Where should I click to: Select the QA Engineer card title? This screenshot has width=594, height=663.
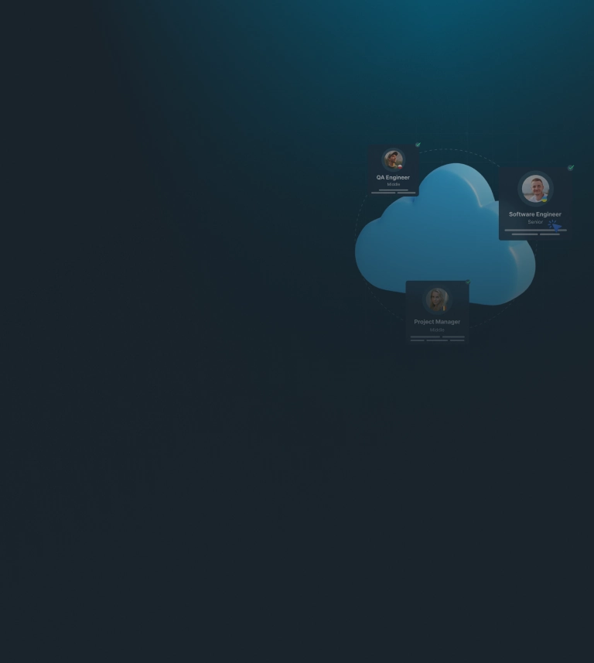pyautogui.click(x=393, y=177)
